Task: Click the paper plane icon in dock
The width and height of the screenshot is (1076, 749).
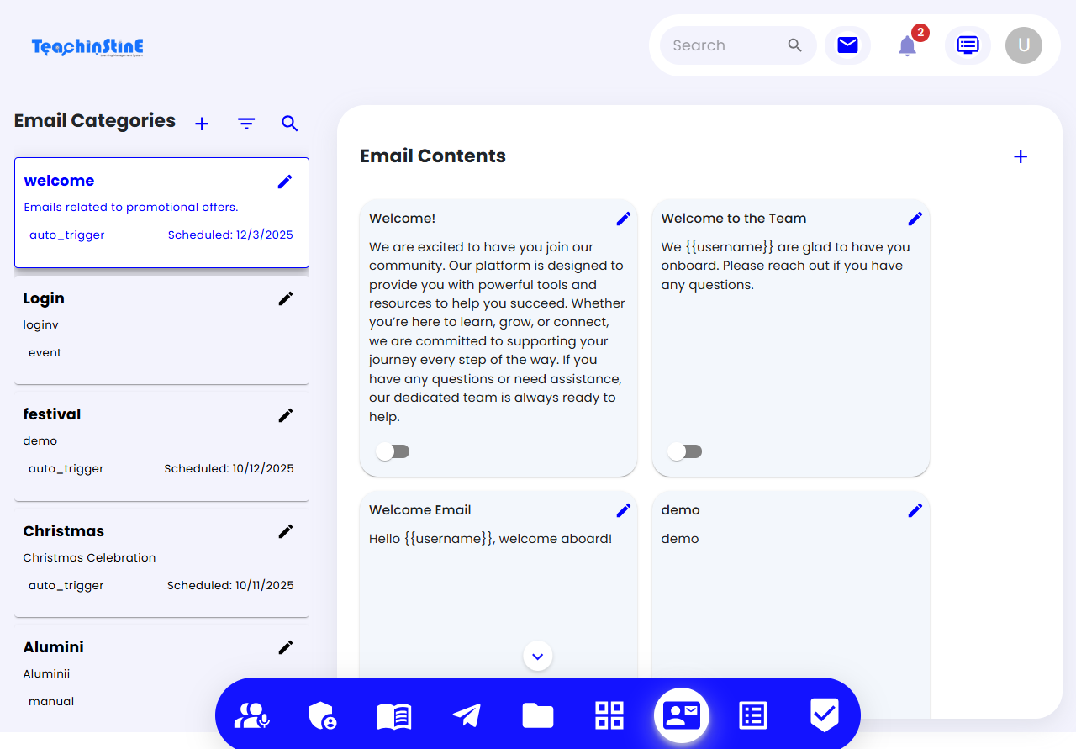Action: (x=466, y=715)
